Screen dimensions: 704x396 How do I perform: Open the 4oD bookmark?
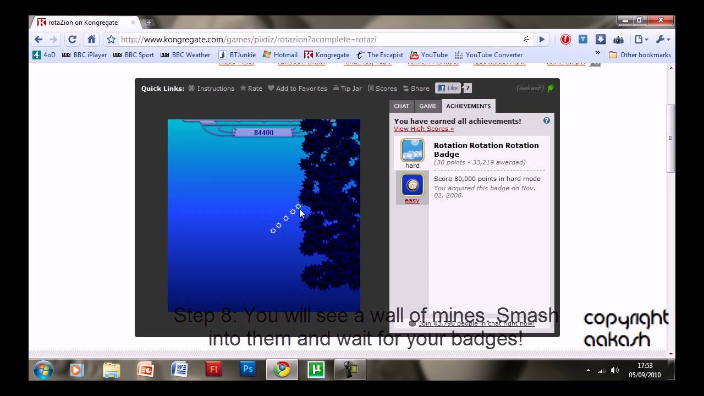[44, 55]
